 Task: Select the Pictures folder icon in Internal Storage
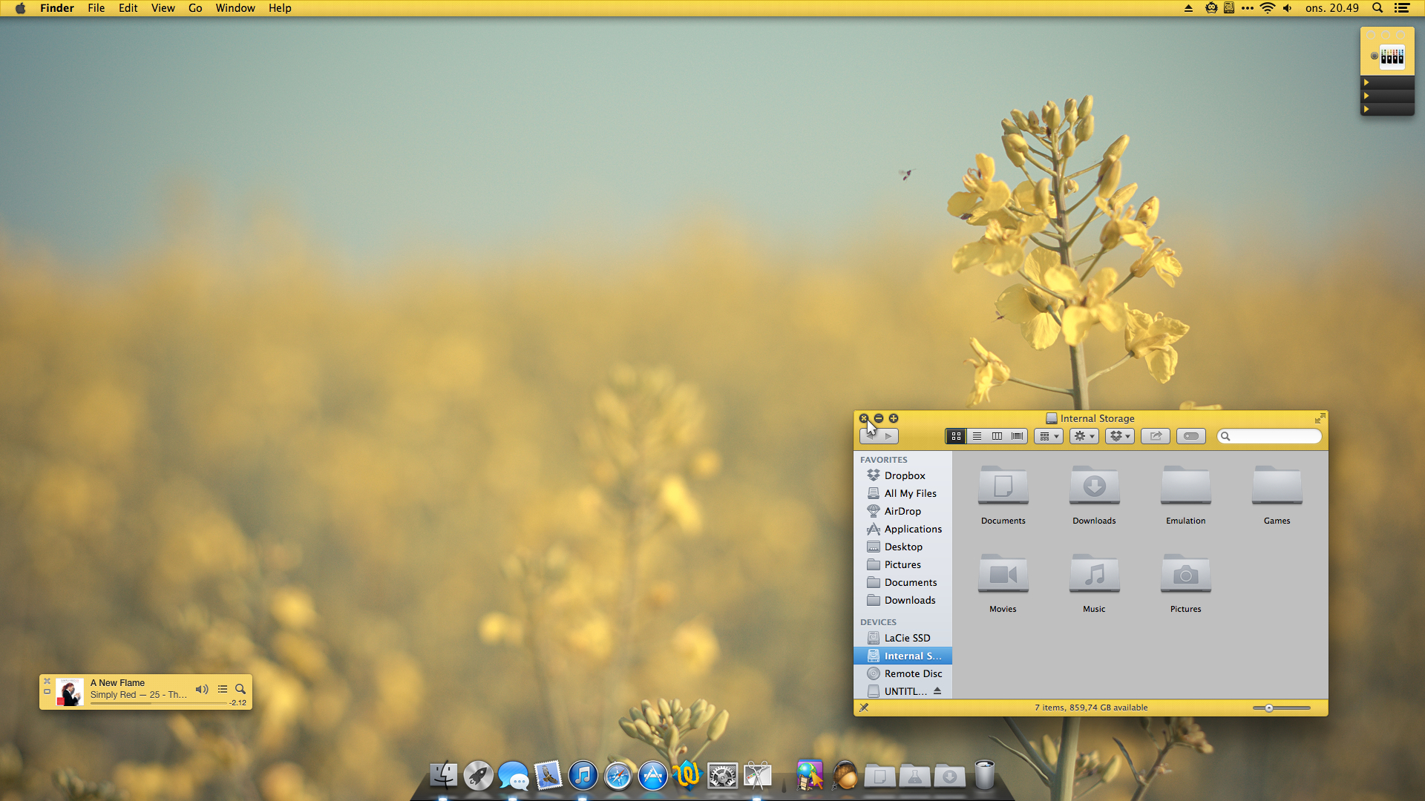click(1185, 574)
